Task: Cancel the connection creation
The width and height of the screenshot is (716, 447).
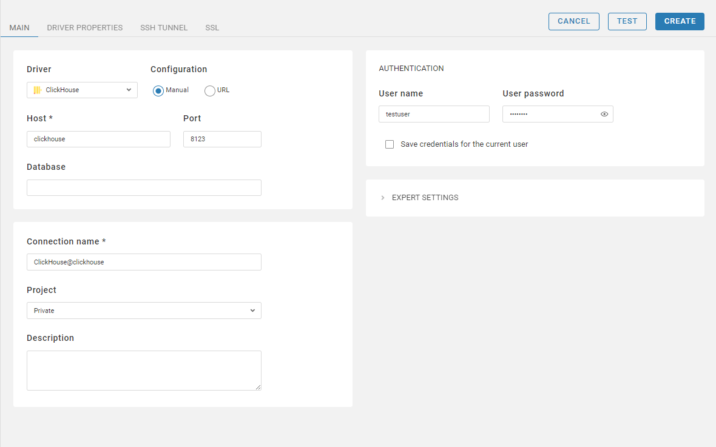Action: 573,21
